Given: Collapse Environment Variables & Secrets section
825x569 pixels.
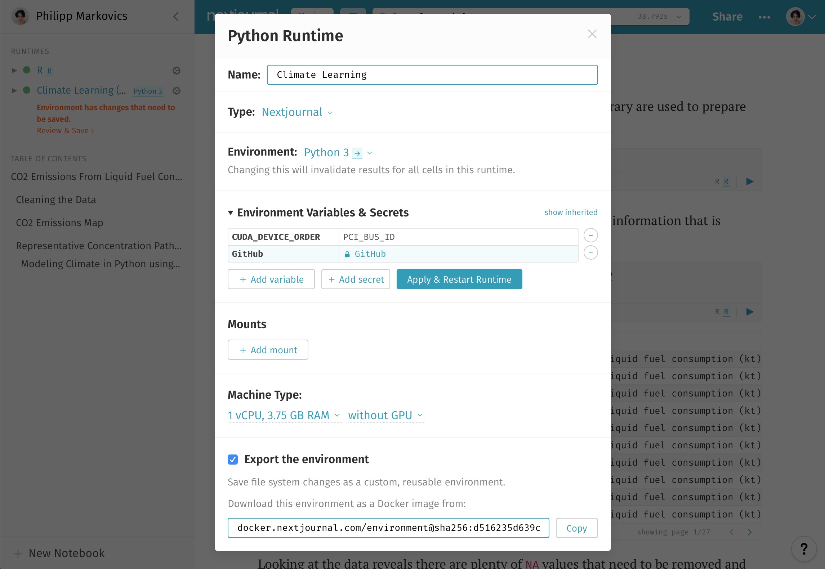Looking at the screenshot, I should coord(231,213).
